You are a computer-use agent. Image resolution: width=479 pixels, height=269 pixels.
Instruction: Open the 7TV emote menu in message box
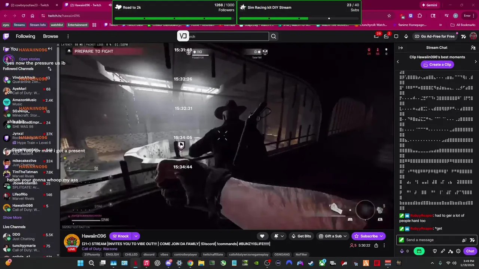(x=472, y=240)
